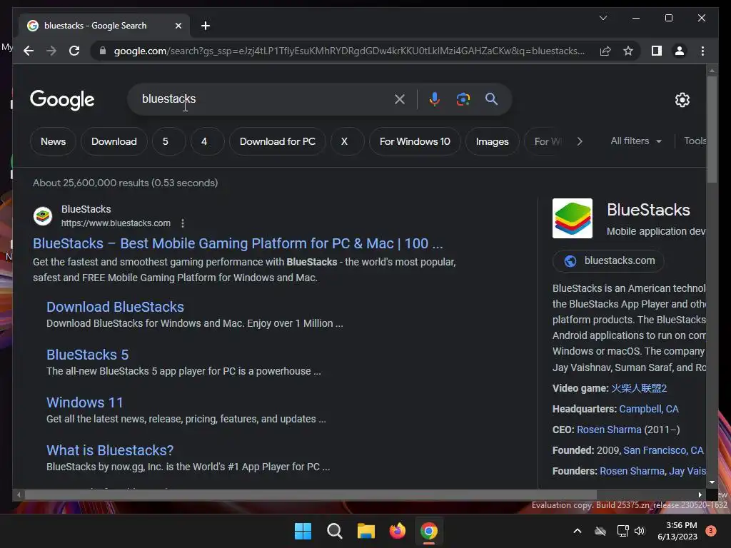
Task: Share this page from address bar
Action: (605, 51)
